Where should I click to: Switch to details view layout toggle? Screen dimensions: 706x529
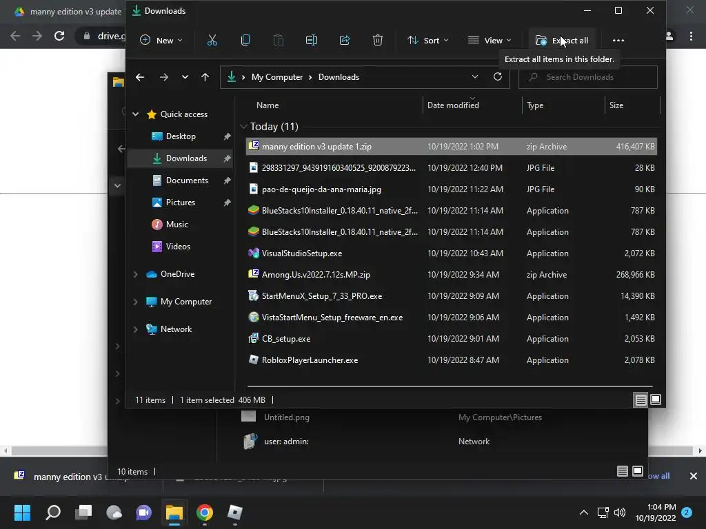[641, 400]
